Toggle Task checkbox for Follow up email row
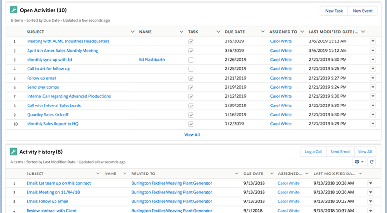This screenshot has height=213, width=387. [191, 78]
